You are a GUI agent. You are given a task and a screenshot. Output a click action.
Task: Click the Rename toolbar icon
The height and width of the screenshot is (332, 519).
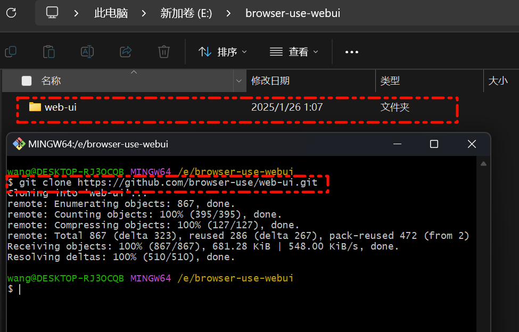[87, 52]
